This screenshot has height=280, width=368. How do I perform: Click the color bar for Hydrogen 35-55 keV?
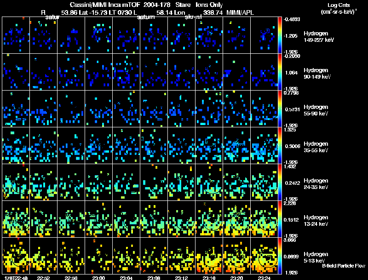pyautogui.click(x=280, y=146)
